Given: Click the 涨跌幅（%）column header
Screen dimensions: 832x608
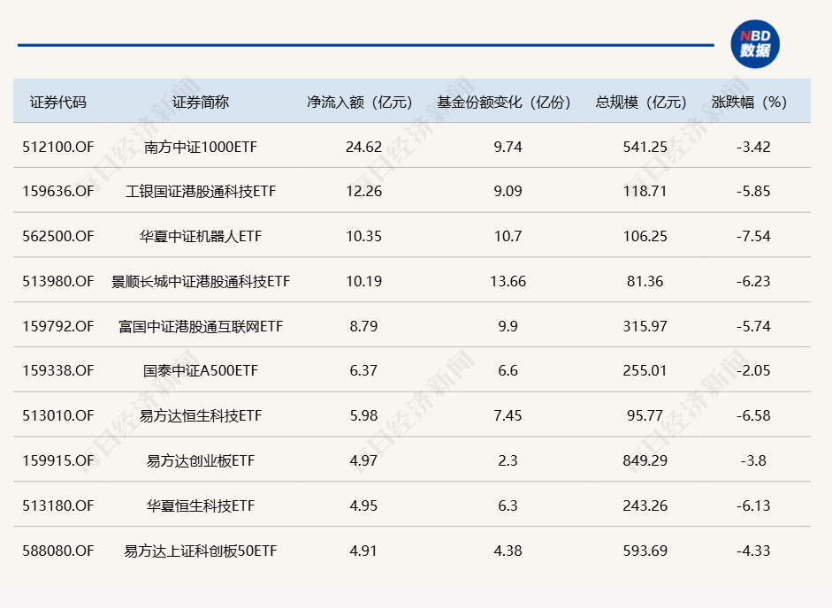Looking at the screenshot, I should (749, 102).
